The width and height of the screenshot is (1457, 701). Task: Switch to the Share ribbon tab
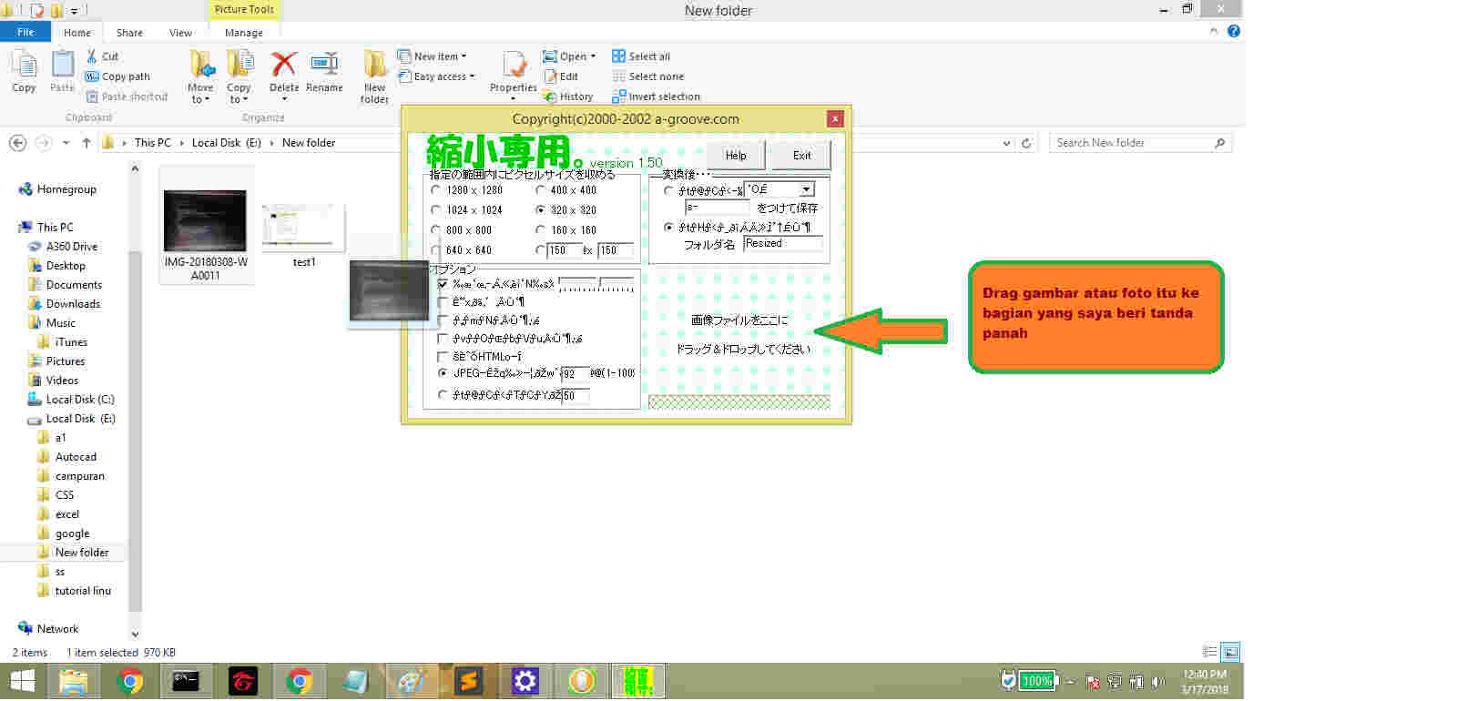pos(129,33)
